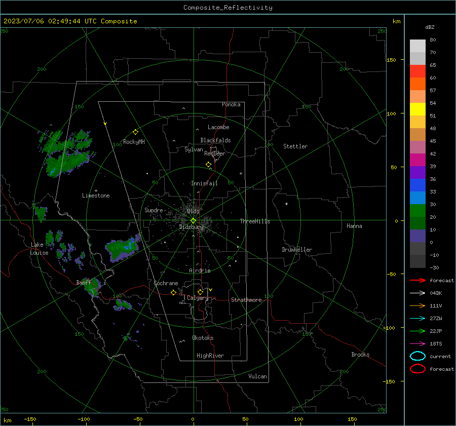Screen dimensions: 456x426
Task: Select the orange 111V arrow legend icon
Action: [417, 305]
